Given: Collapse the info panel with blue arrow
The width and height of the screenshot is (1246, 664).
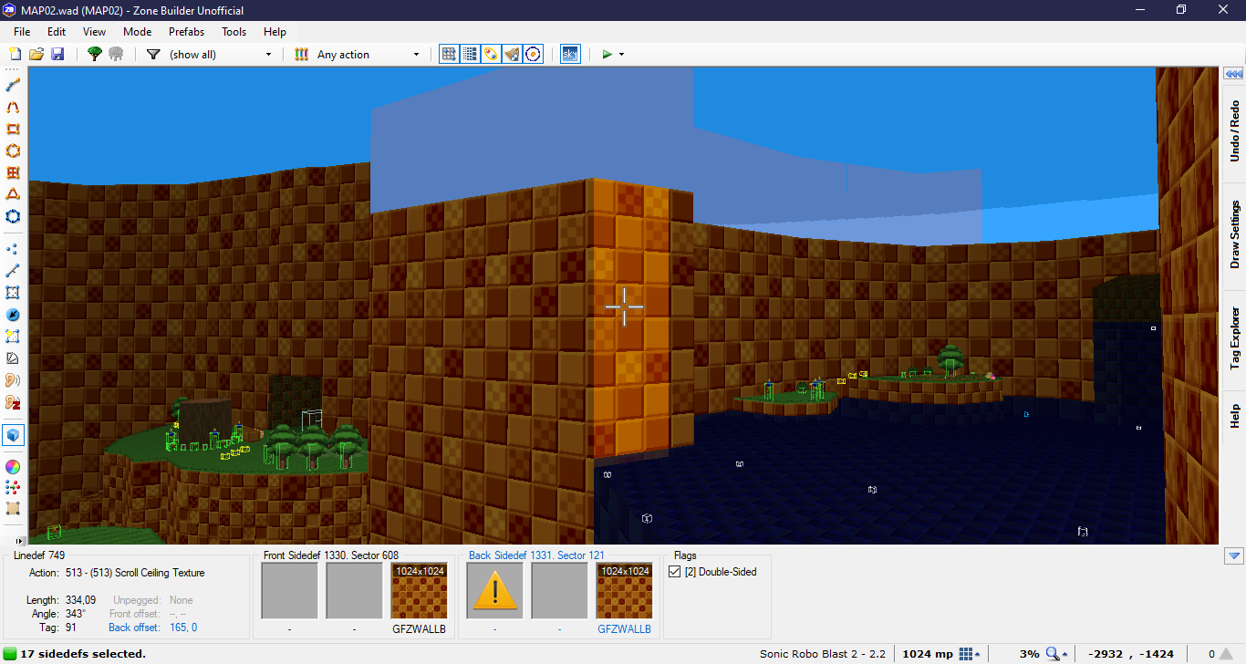Looking at the screenshot, I should pos(1234,555).
